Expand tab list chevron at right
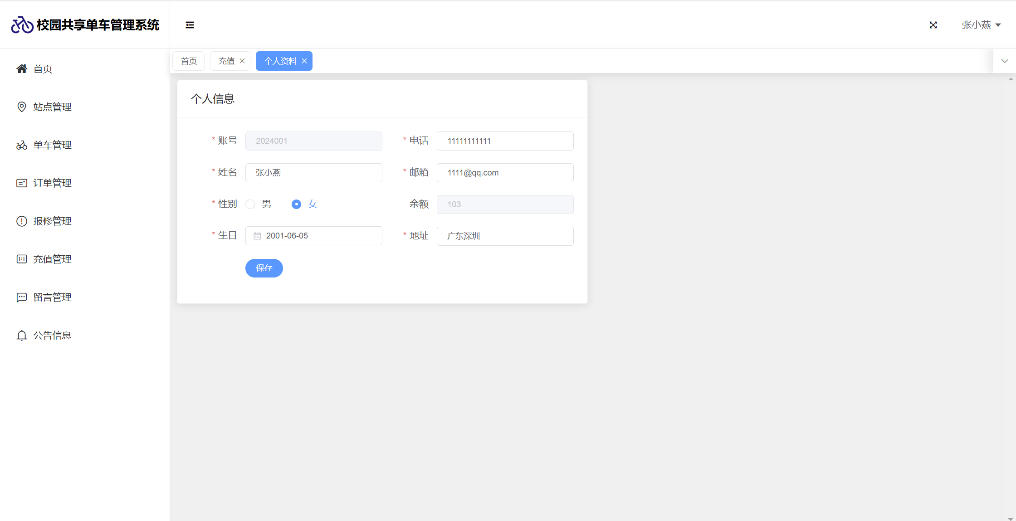Viewport: 1016px width, 521px height. click(1005, 61)
